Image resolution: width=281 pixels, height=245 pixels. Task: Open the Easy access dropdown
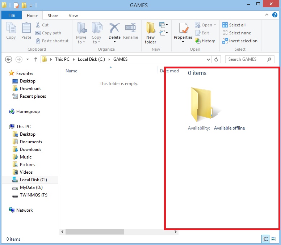[163, 33]
